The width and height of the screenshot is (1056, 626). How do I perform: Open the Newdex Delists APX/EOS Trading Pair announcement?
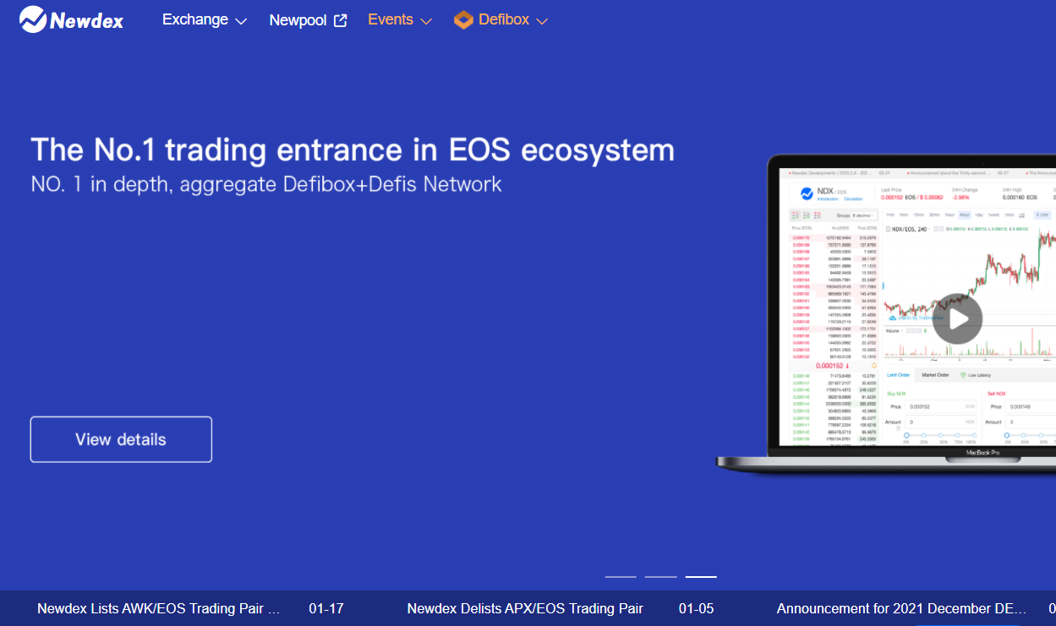pyautogui.click(x=525, y=608)
